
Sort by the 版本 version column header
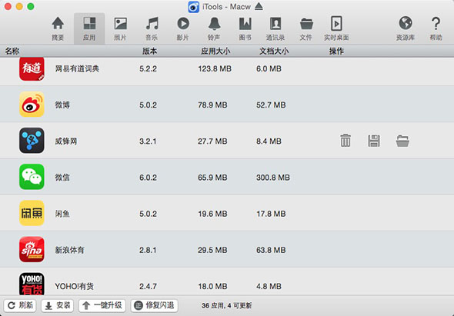click(149, 52)
